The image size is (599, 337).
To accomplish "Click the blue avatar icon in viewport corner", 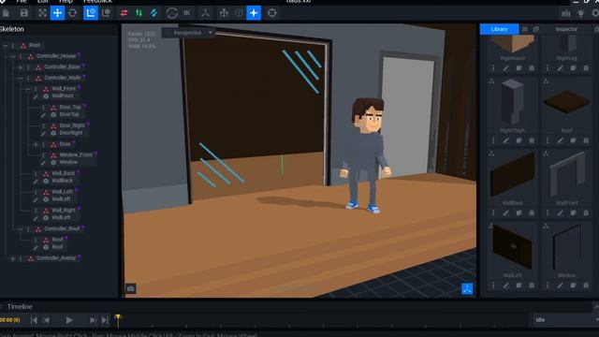I will 467,289.
